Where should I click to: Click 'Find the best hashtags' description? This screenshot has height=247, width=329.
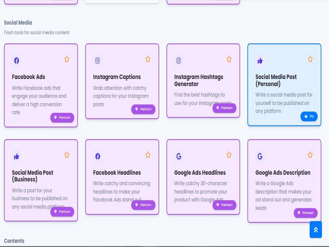tap(203, 99)
